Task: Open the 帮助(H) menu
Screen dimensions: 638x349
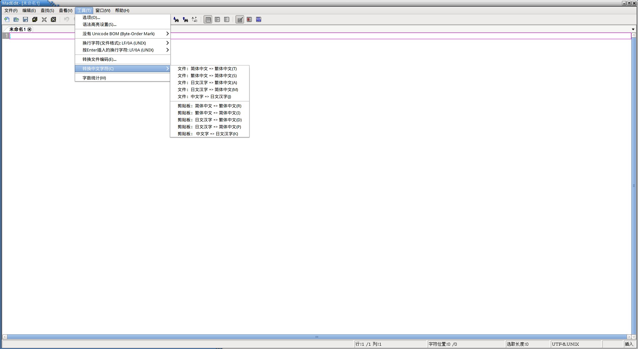Action: click(x=122, y=11)
